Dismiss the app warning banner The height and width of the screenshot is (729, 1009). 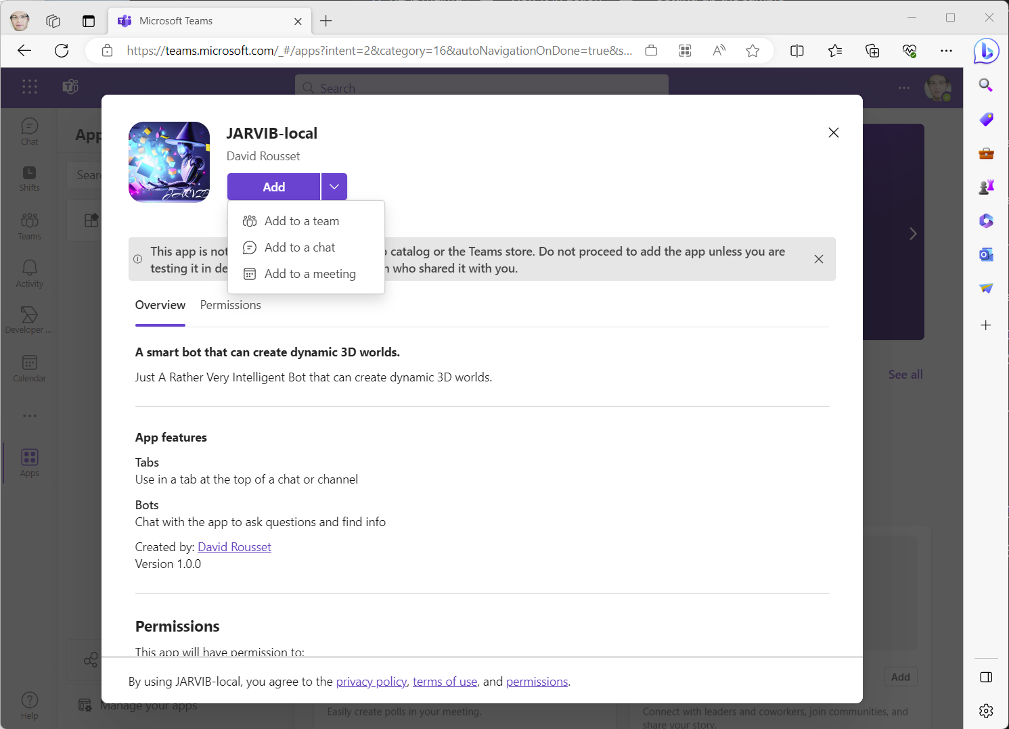pos(819,259)
